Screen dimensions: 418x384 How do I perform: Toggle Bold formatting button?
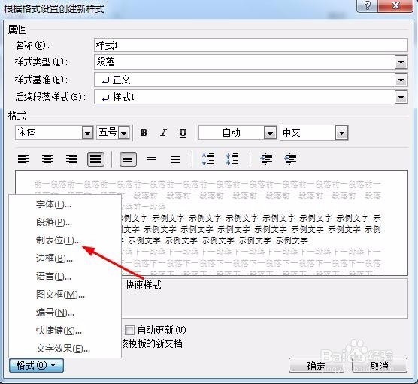coord(144,132)
